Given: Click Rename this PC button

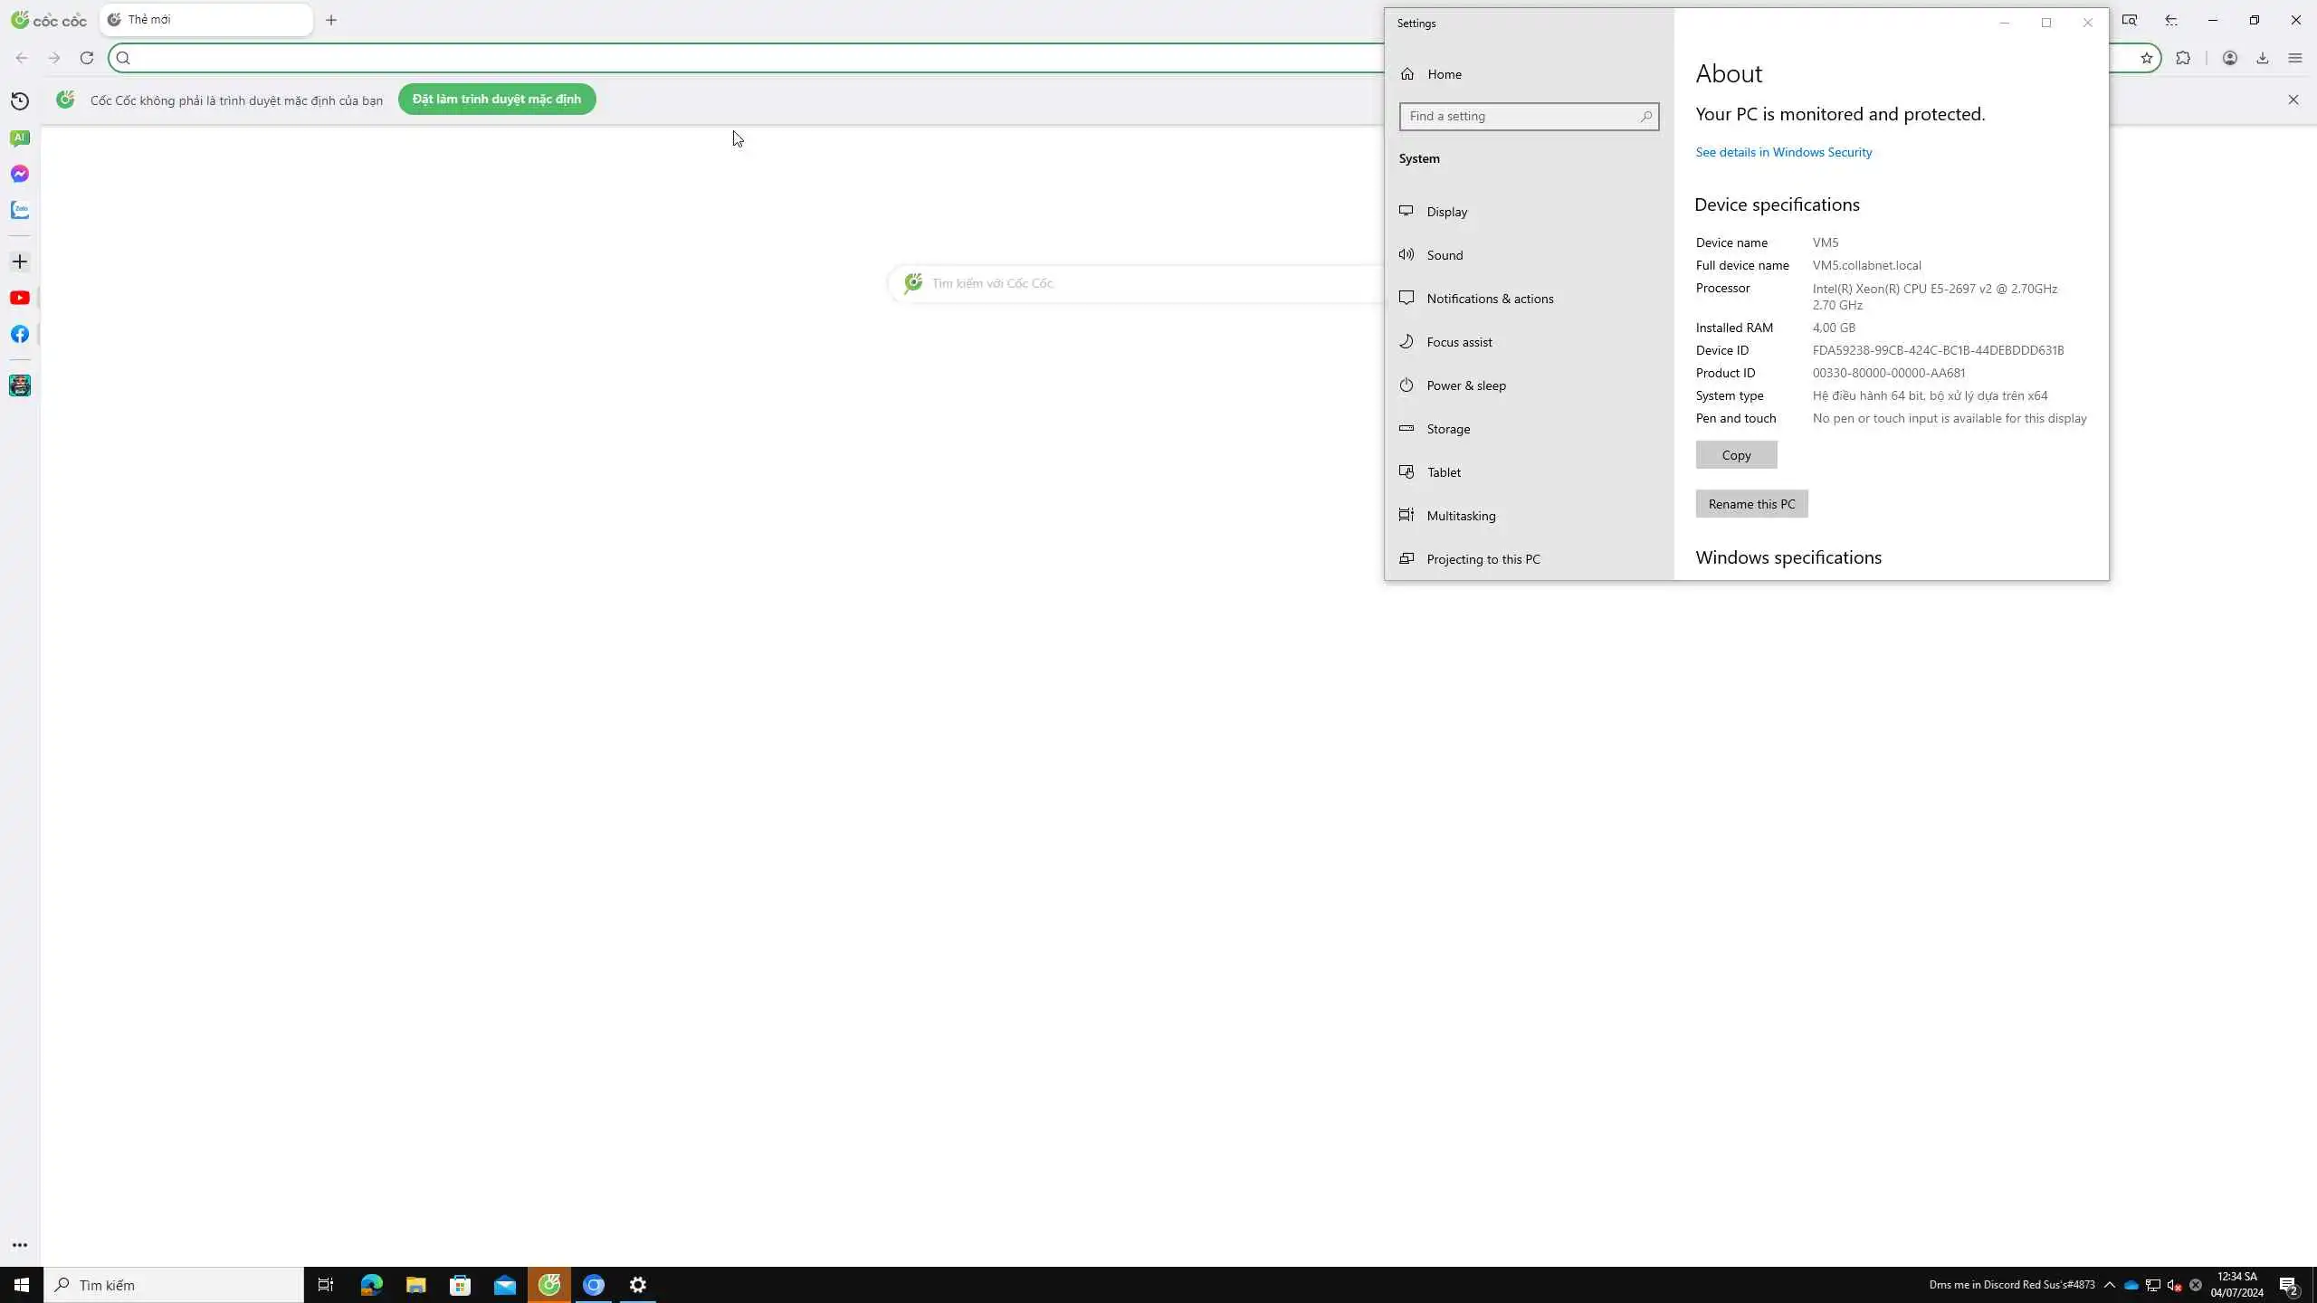Looking at the screenshot, I should point(1750,504).
